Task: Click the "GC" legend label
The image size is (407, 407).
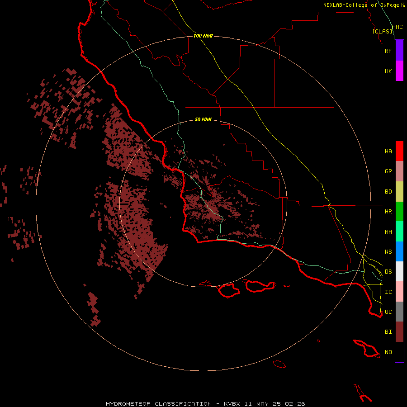Action: tap(388, 312)
